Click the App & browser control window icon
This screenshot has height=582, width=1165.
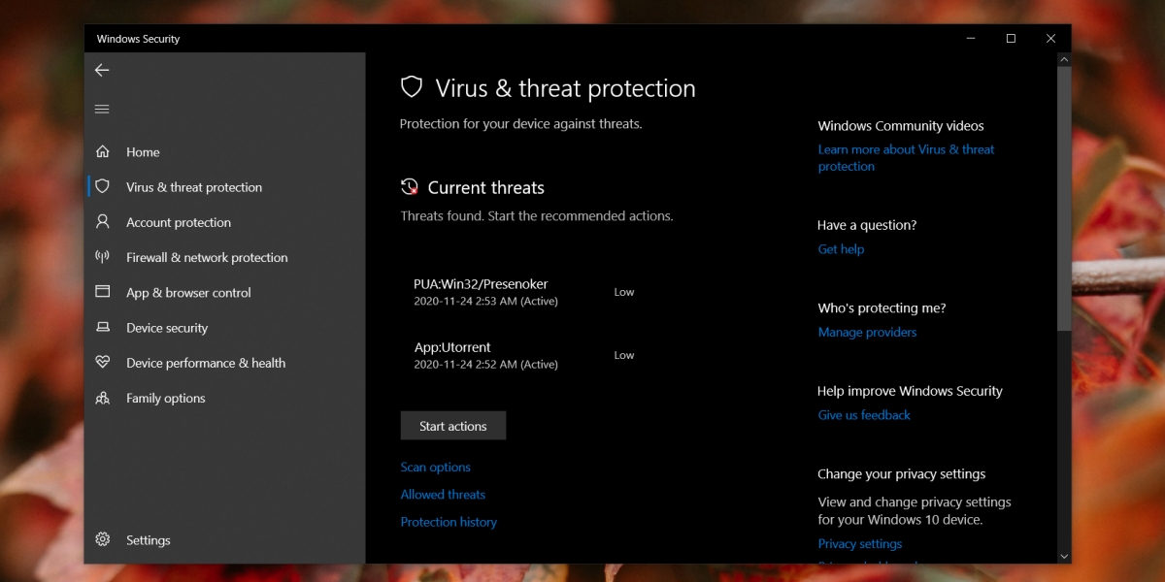[102, 292]
